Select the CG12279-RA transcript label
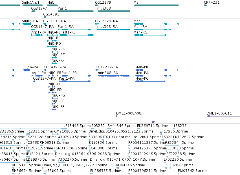 (x=106, y=21)
